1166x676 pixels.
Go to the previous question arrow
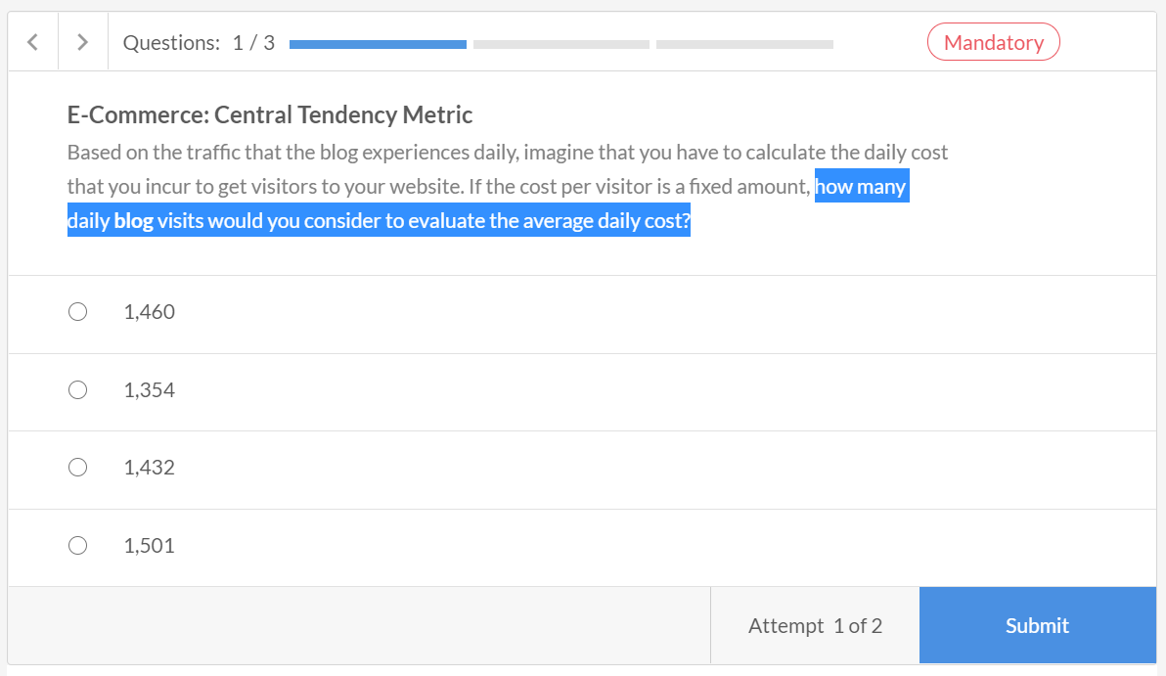pyautogui.click(x=33, y=42)
